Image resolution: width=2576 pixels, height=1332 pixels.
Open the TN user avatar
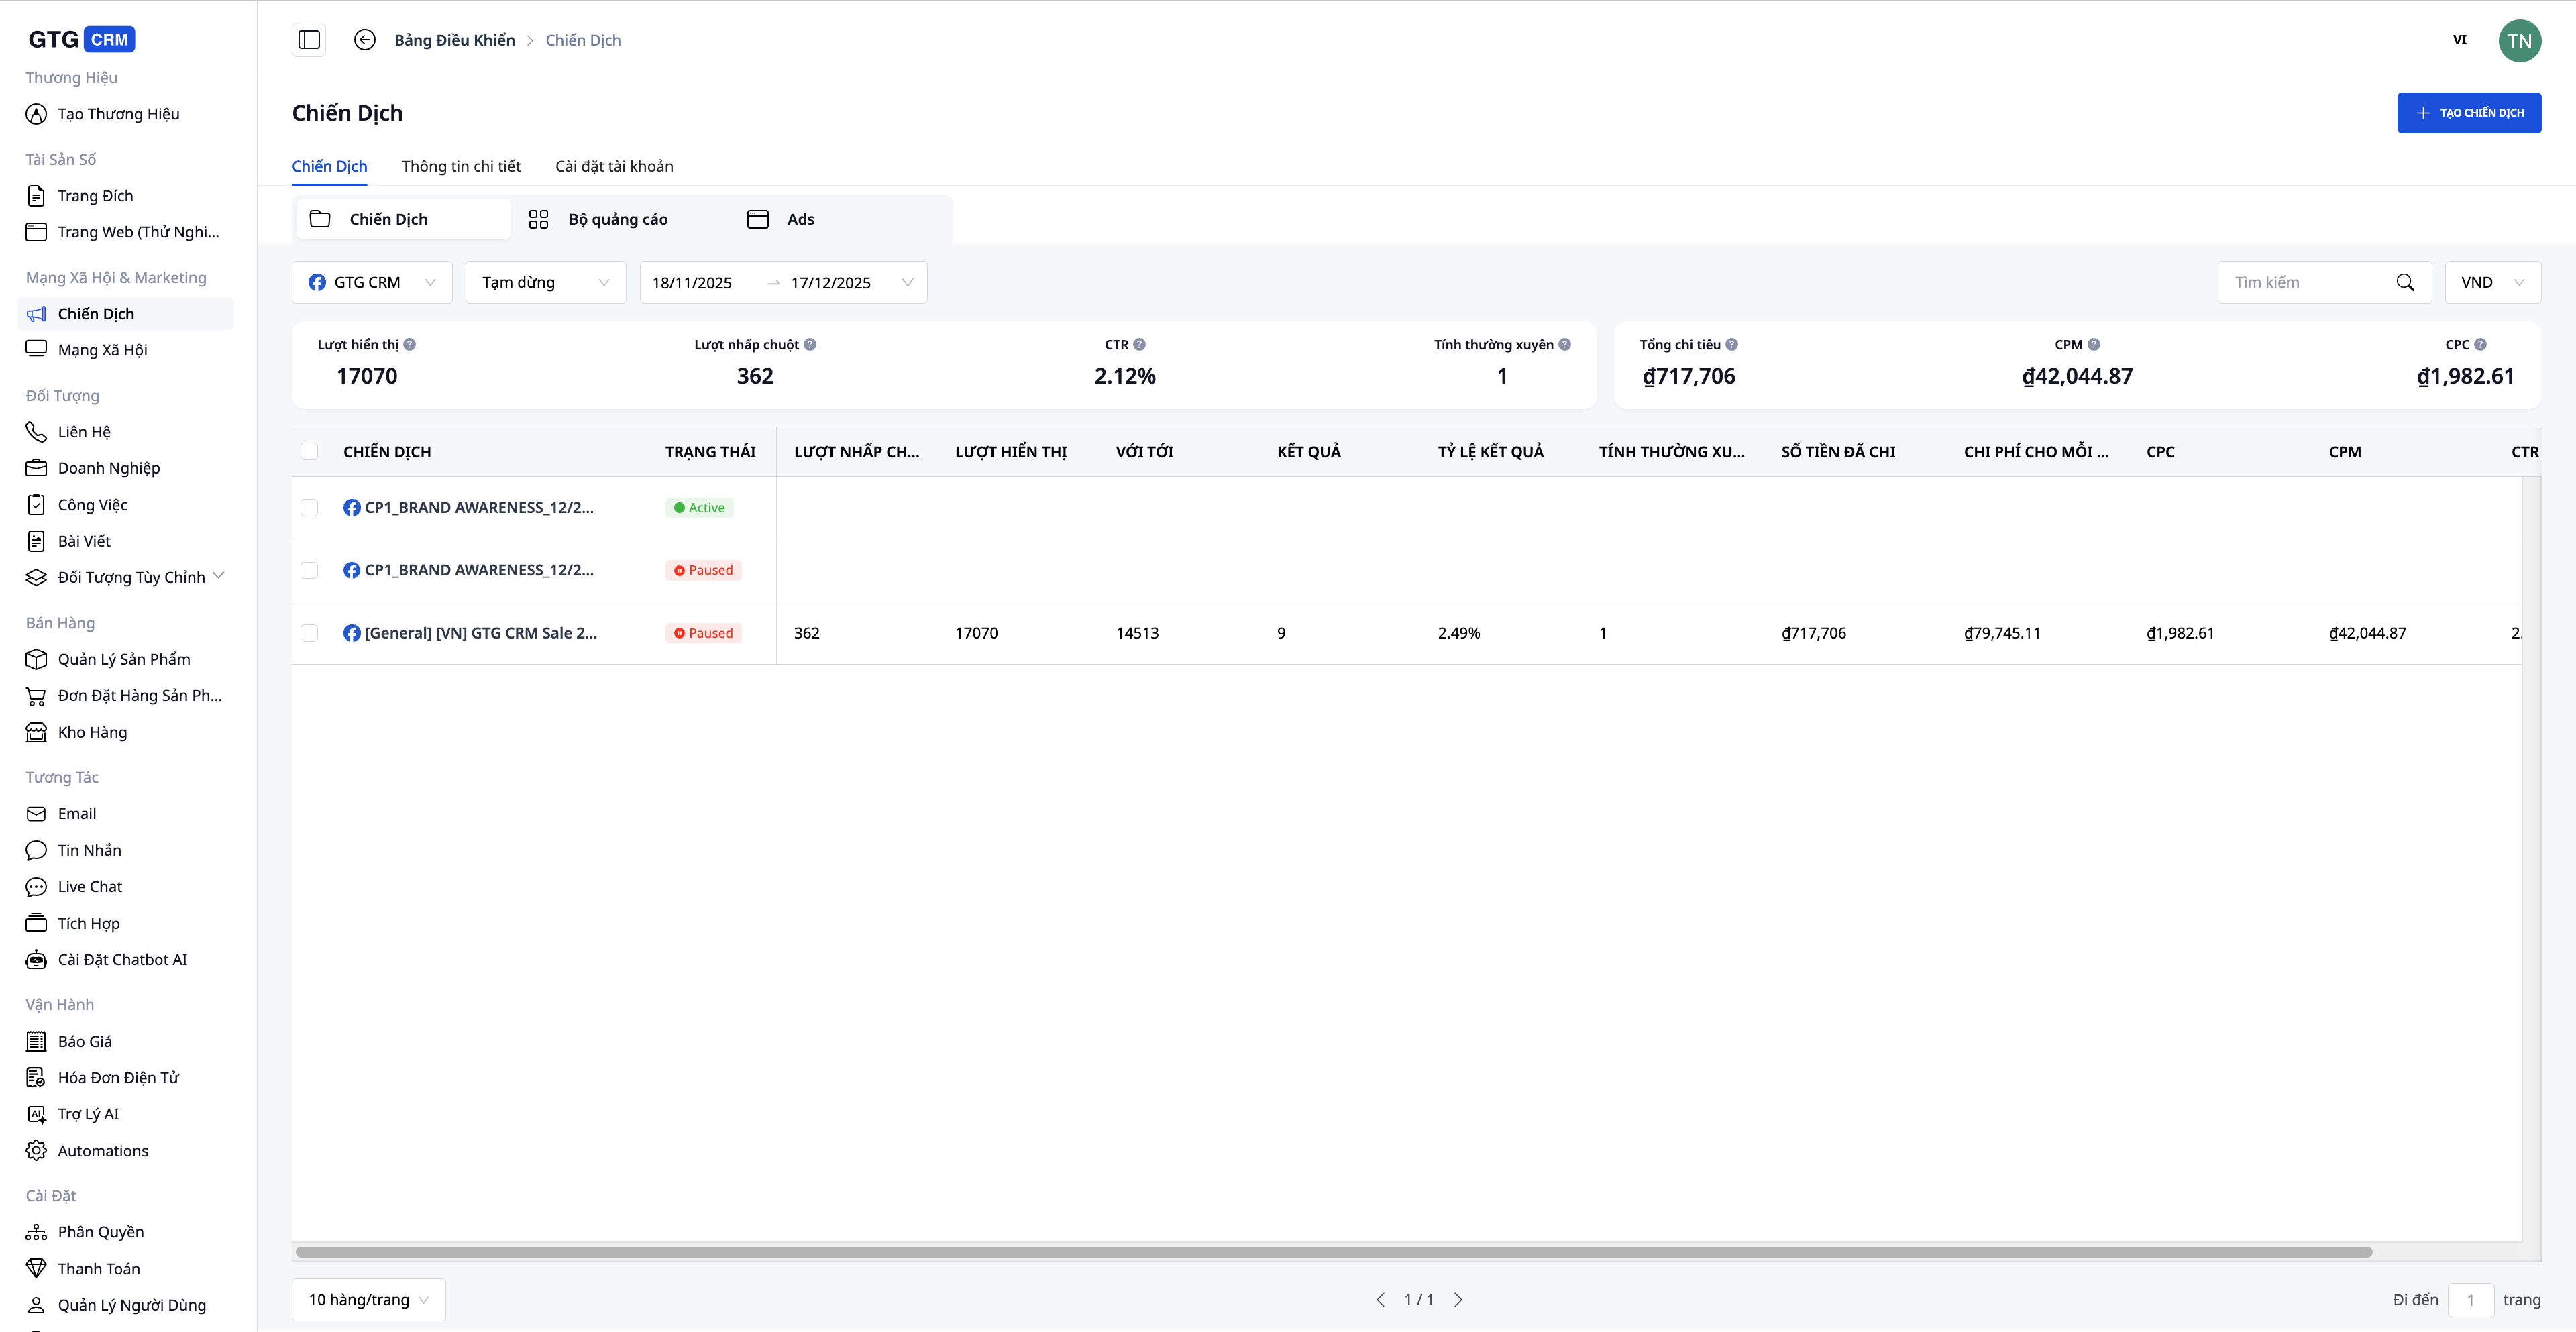[2519, 41]
